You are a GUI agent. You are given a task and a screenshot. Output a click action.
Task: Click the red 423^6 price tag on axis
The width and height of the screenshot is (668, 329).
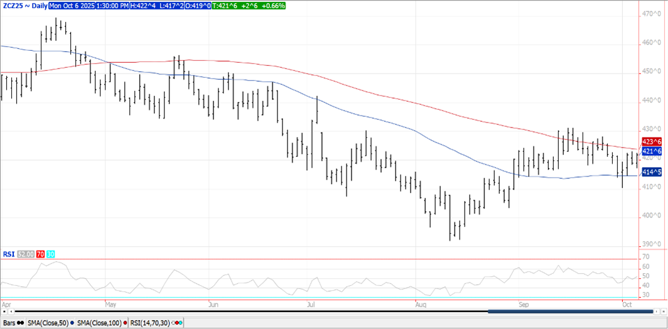pos(652,142)
